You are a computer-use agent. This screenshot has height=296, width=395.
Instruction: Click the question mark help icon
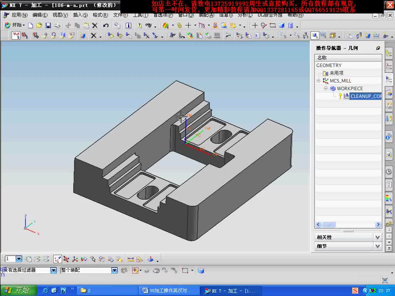[x=139, y=25]
